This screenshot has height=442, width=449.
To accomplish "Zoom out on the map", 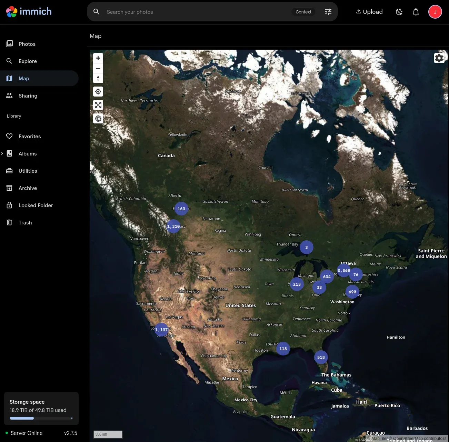I will coord(98,68).
